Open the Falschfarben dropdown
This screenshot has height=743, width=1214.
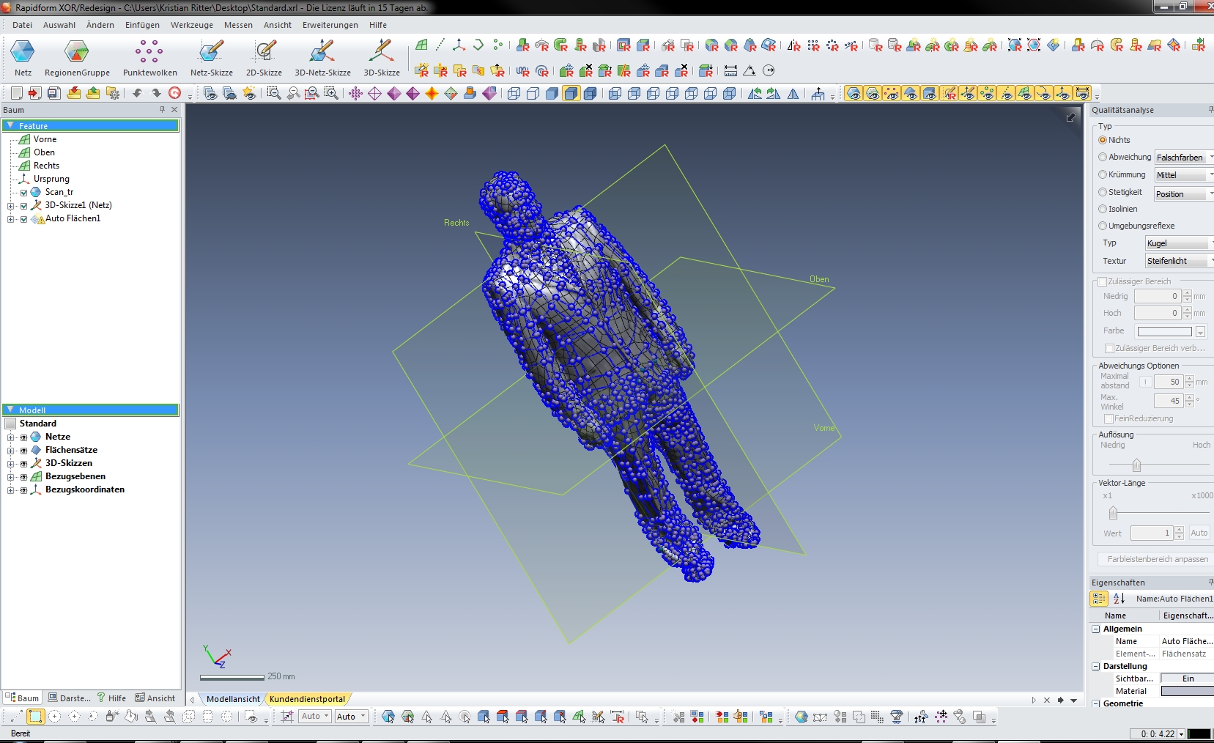1184,158
